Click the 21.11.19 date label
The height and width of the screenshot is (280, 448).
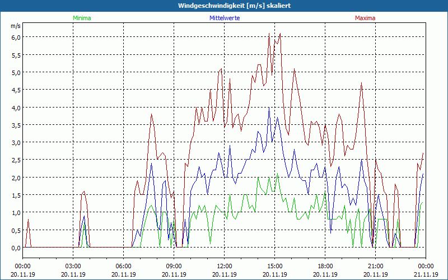pyautogui.click(x=426, y=274)
